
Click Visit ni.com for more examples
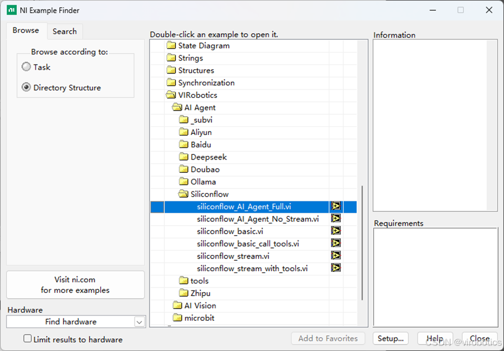click(x=75, y=285)
